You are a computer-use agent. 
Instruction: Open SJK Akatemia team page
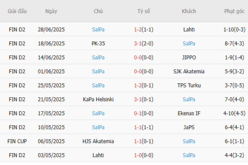click(x=189, y=71)
